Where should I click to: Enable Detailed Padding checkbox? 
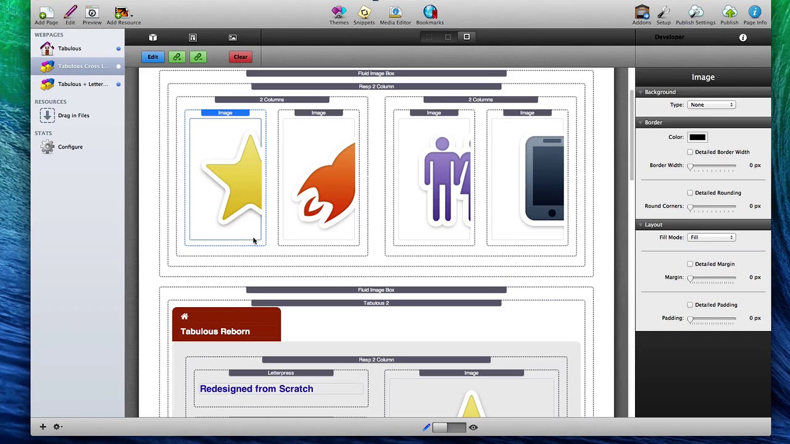click(690, 305)
